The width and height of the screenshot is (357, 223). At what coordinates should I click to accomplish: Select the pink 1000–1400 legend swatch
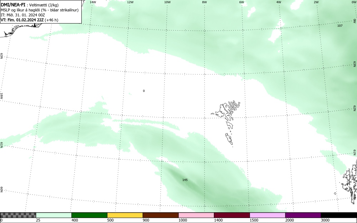coord(196,215)
